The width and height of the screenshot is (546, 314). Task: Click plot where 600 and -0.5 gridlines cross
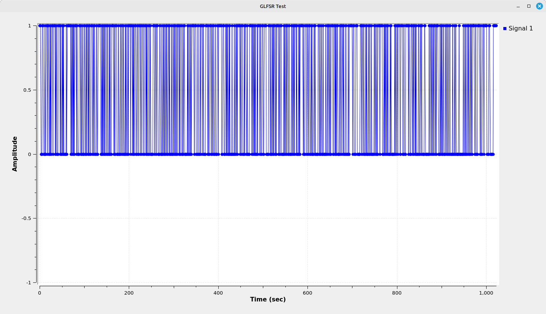[x=307, y=218]
